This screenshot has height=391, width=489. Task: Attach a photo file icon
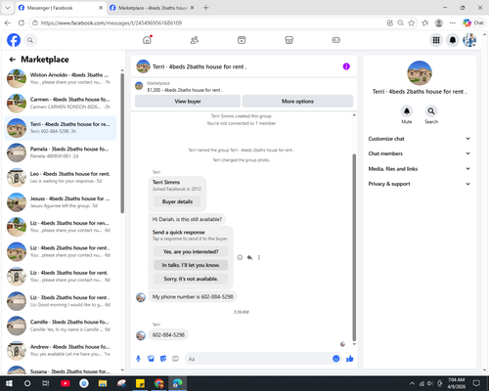pos(151,359)
